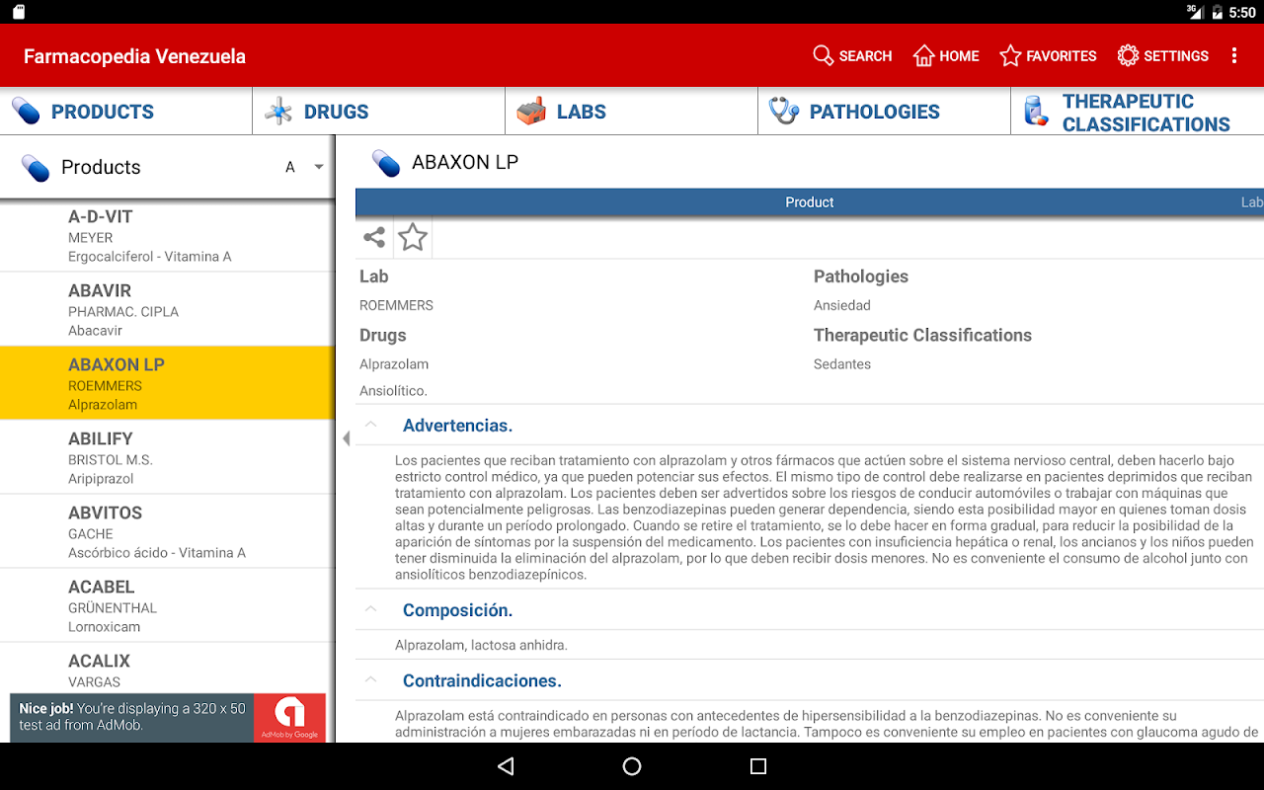Screen dimensions: 1264x790
Task: Switch to the Drugs tab
Action: 379,112
